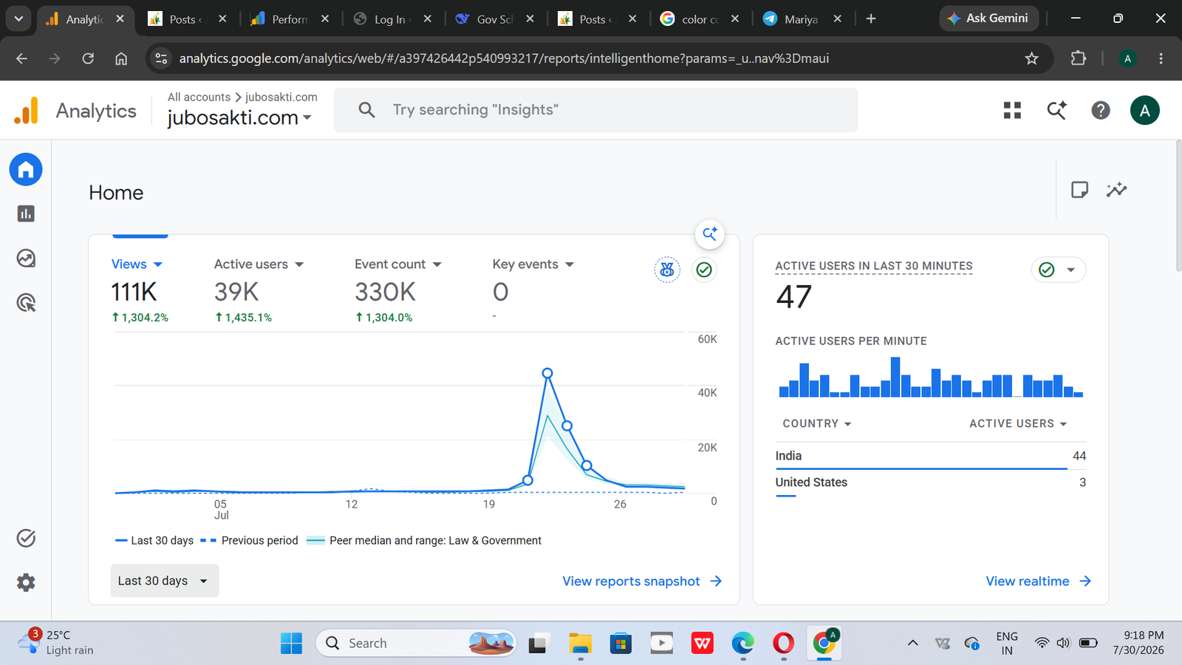Open the account avatar in Analytics header

click(x=1144, y=111)
